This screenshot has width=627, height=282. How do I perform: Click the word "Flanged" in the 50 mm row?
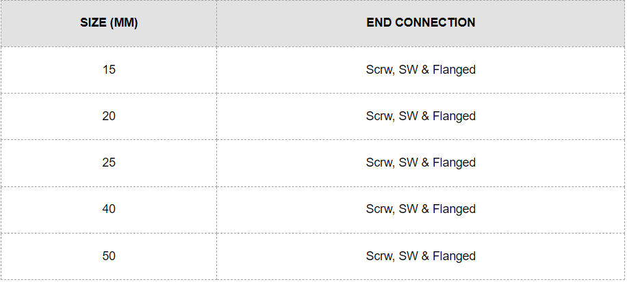pyautogui.click(x=454, y=256)
